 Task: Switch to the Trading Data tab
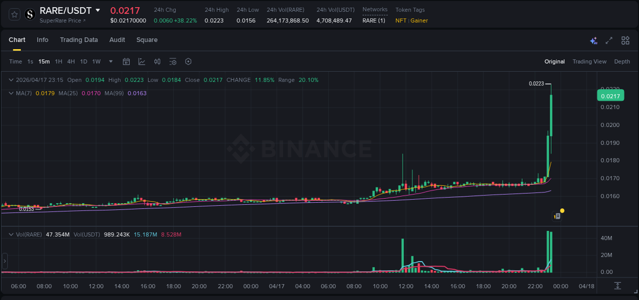(x=79, y=39)
